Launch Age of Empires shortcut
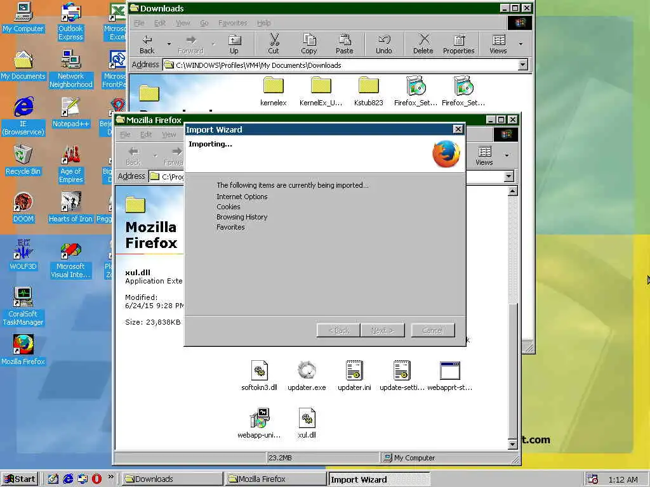 coord(71,164)
